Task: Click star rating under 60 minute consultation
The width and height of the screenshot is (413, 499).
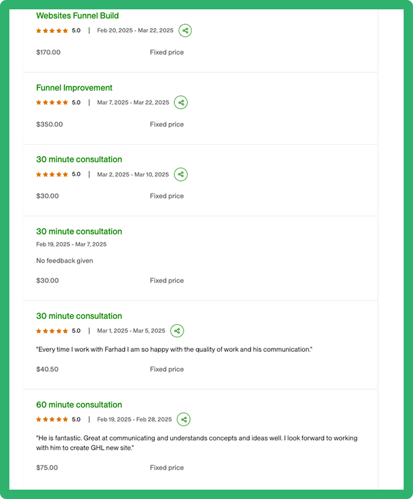Action: click(52, 419)
